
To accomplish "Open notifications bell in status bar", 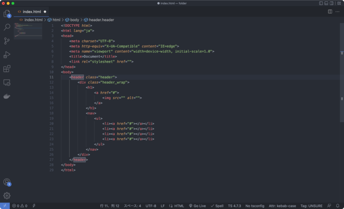I will point(338,206).
